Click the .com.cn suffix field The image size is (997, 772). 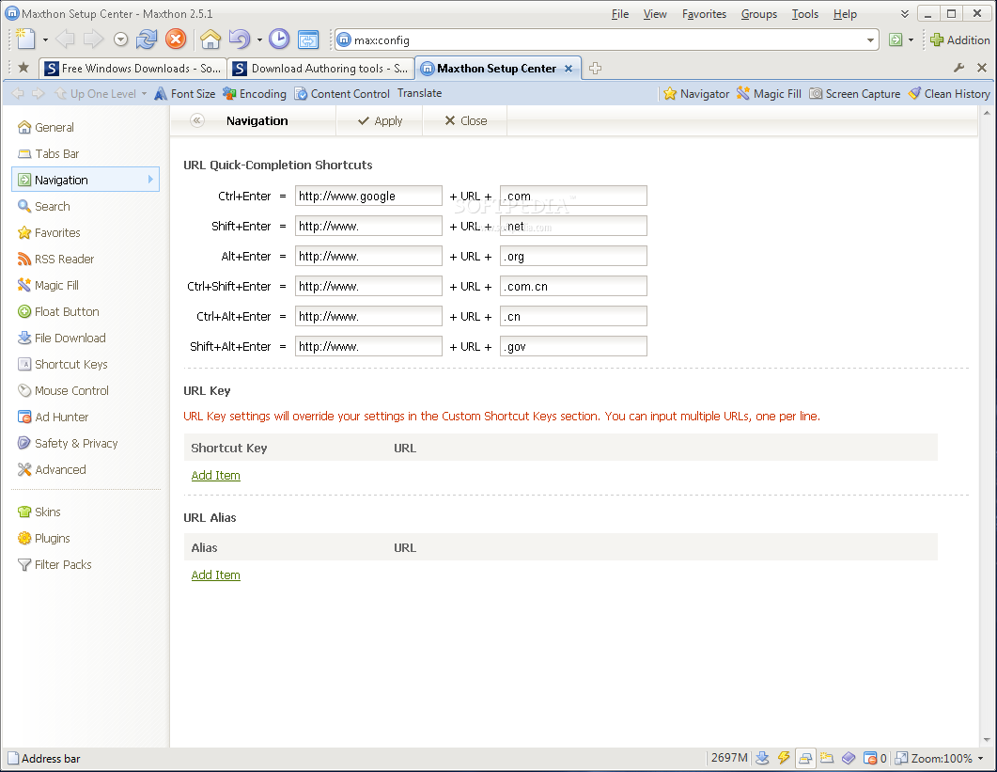573,287
